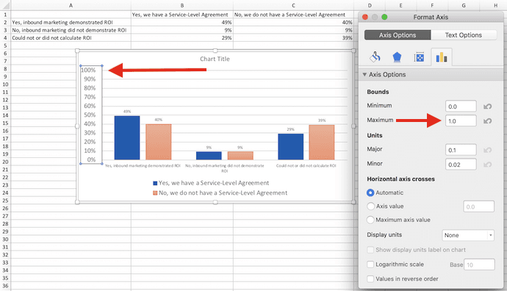This screenshot has height=291, width=507.
Task: Close the Format Axis panel
Action: point(365,17)
